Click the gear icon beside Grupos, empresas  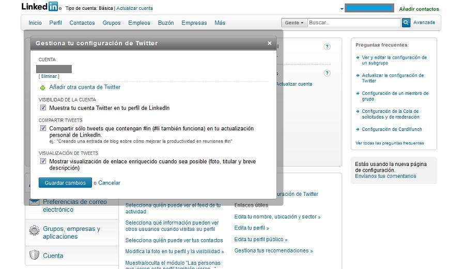[34, 231]
